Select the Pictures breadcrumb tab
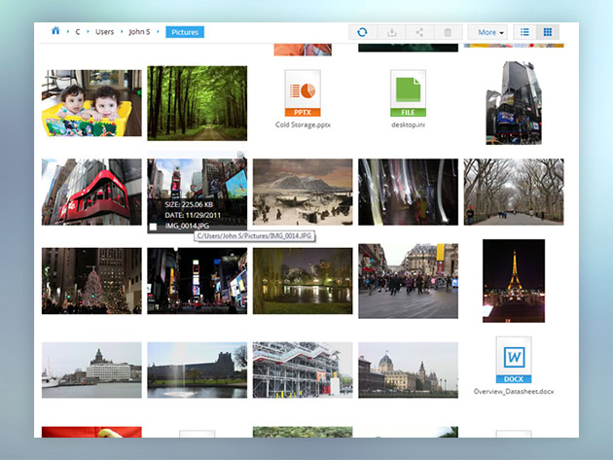613x460 pixels. pyautogui.click(x=184, y=32)
